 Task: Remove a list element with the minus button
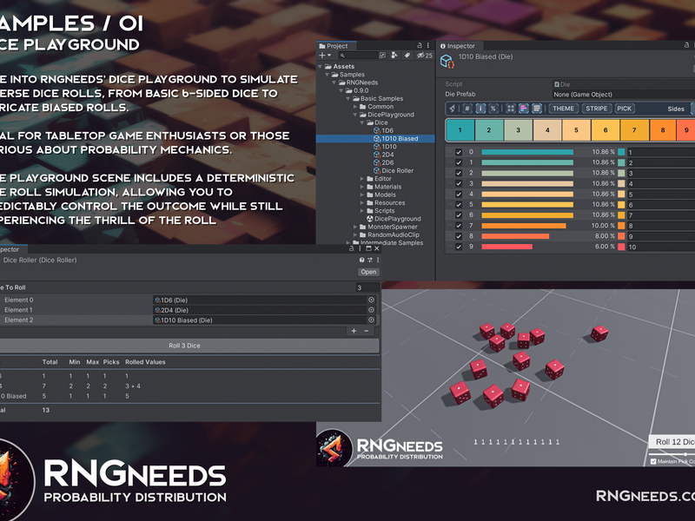[x=366, y=331]
